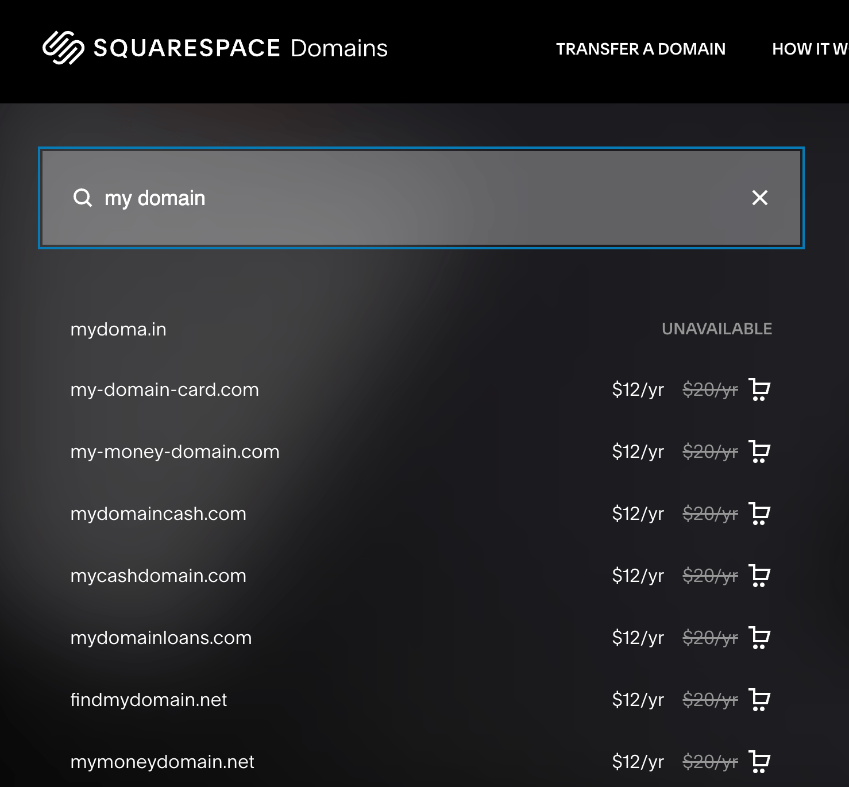Viewport: 849px width, 787px height.
Task: Clear the search query with the X icon
Action: click(759, 198)
